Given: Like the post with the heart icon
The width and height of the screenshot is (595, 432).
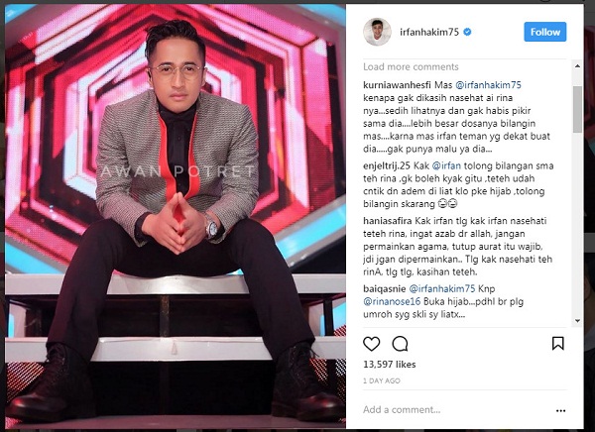Looking at the screenshot, I should (x=372, y=344).
